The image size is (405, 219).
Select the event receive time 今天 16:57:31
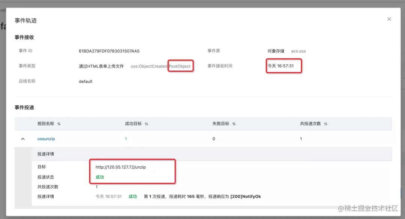280,66
